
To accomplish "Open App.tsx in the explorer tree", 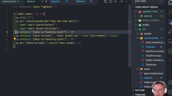I will 148,78.
